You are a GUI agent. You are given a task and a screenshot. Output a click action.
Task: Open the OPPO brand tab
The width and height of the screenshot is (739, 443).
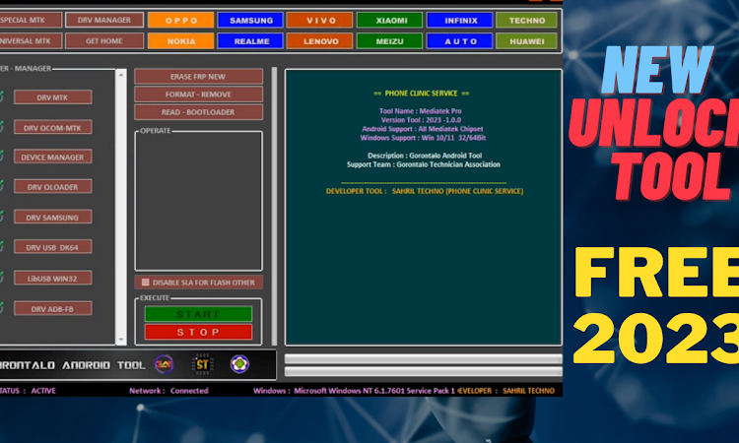click(181, 21)
